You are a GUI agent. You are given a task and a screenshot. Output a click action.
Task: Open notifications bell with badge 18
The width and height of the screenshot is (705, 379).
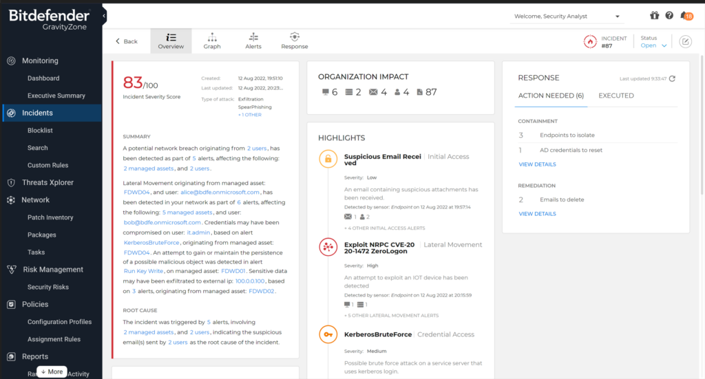point(686,16)
